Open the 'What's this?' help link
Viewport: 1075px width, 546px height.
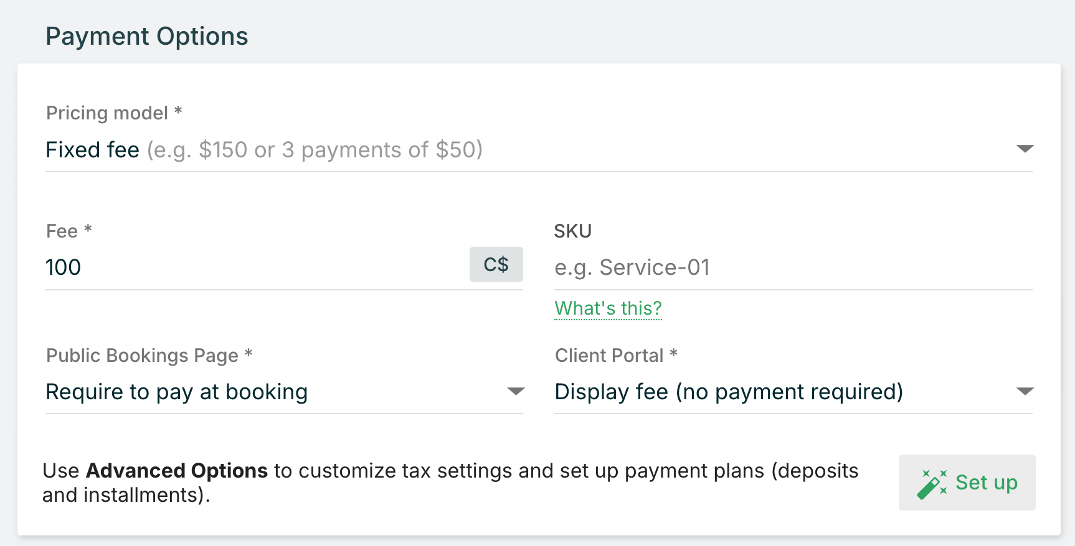(x=608, y=308)
